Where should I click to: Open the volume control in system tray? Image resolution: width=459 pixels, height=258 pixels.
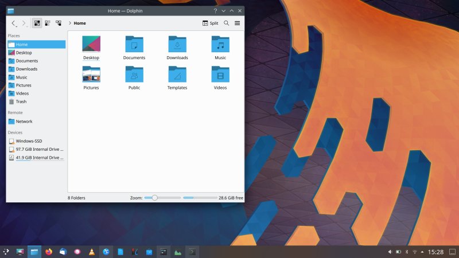(x=390, y=252)
